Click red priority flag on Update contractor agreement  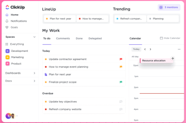pos(121,59)
